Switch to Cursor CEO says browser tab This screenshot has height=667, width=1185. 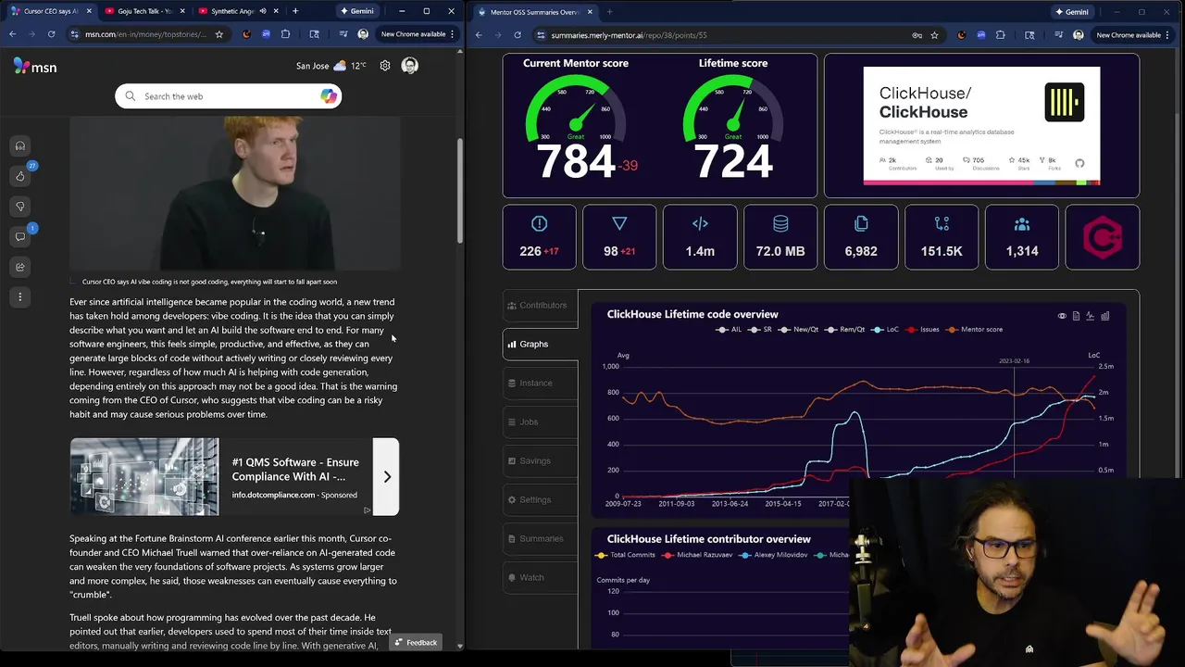point(51,11)
